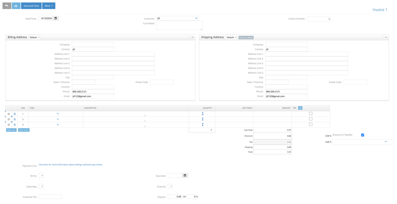Screen dimensions: 397x204
Task: Open Billing Address Default dropdown
Action: coord(34,37)
